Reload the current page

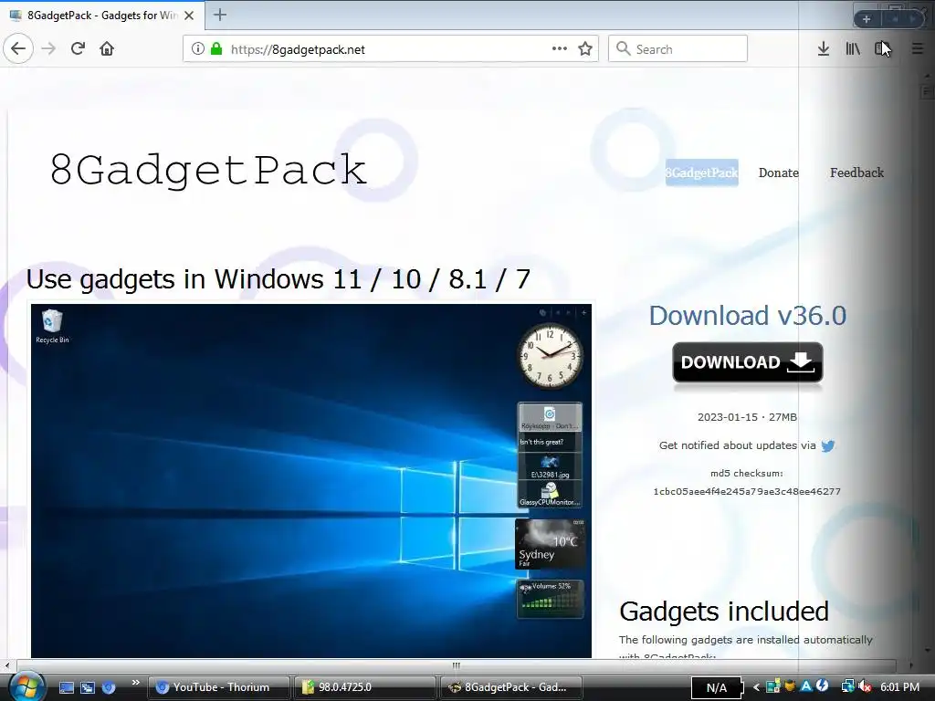78,49
